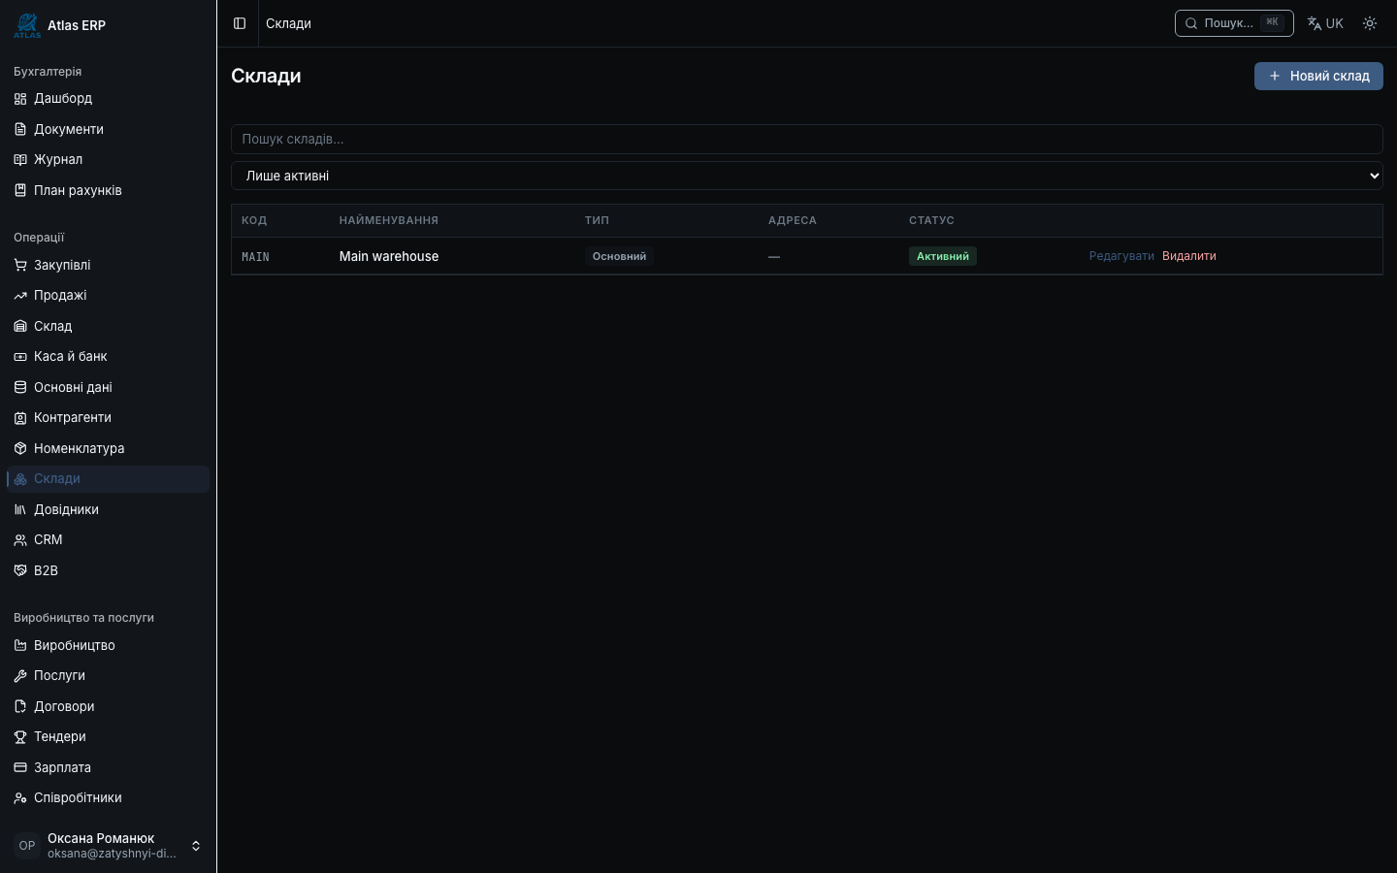Click the Основний type badge
Image resolution: width=1397 pixels, height=873 pixels.
tap(619, 256)
